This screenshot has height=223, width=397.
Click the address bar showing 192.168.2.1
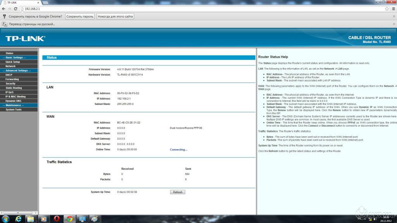pyautogui.click(x=202, y=9)
